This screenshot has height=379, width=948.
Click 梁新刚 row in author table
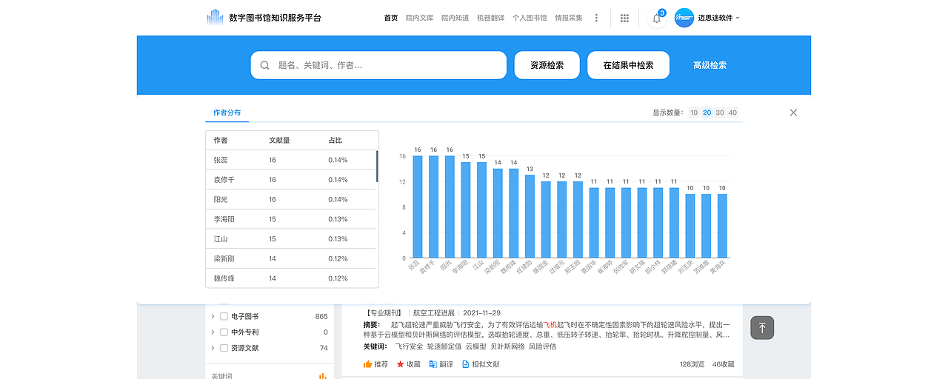pyautogui.click(x=291, y=258)
